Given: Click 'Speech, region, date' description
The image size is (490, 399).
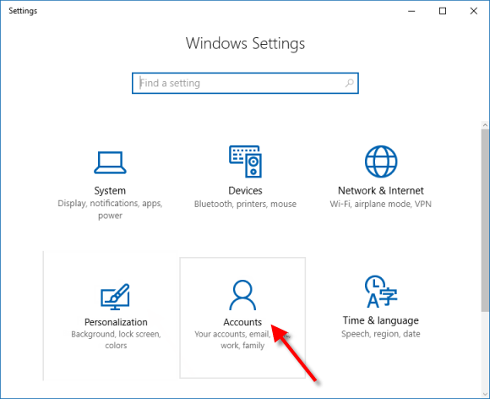Looking at the screenshot, I should pos(381,334).
